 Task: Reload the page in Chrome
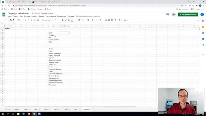[9, 6]
